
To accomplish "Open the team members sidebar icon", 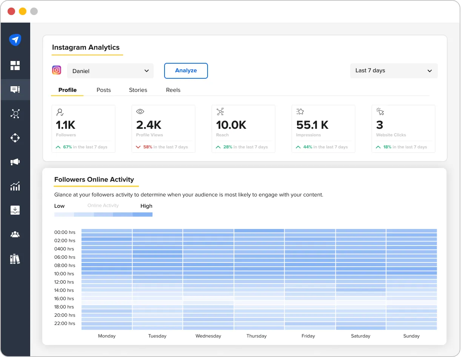I will pos(15,234).
